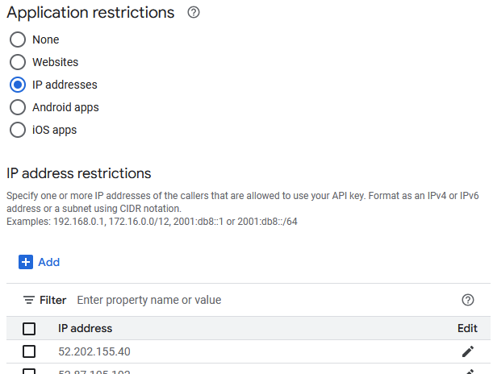Click the IP address column header

pos(85,328)
